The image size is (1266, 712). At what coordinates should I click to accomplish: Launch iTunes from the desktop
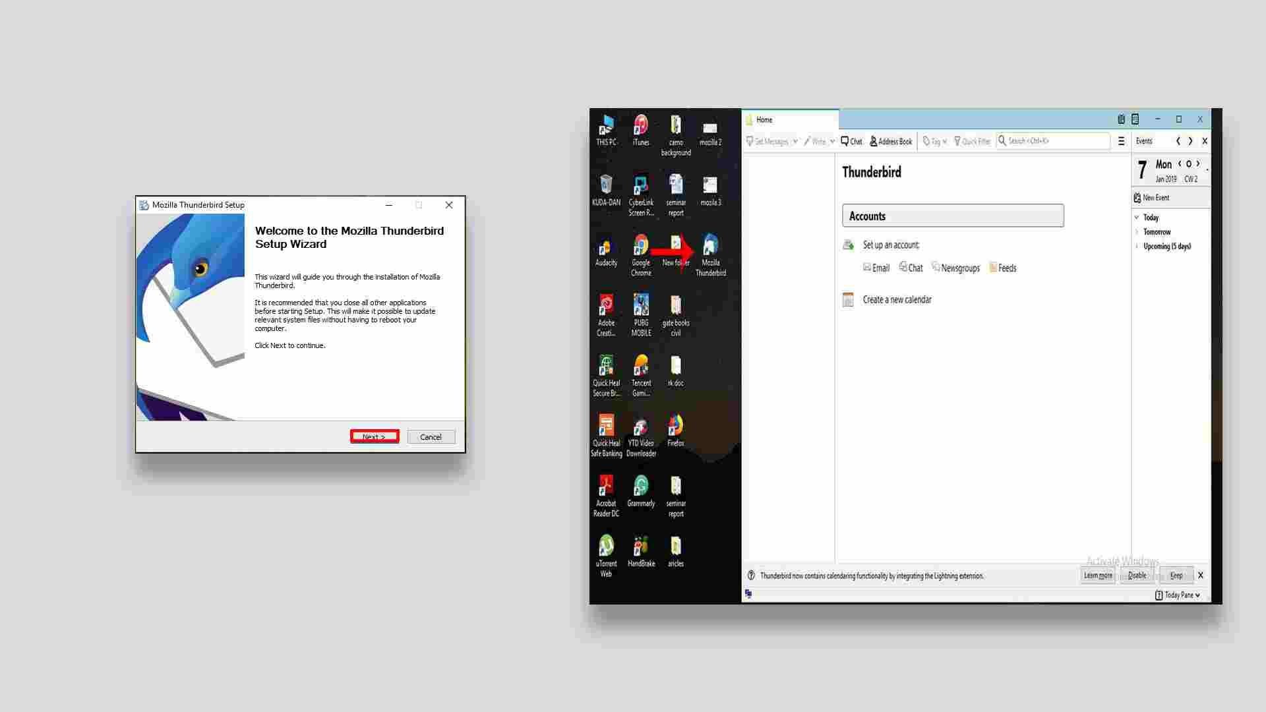coord(641,130)
